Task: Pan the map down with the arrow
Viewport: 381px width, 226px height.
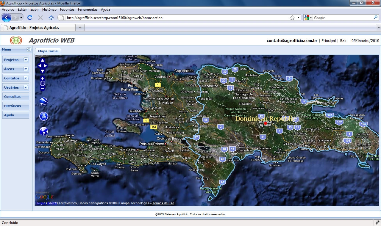Action: click(43, 71)
